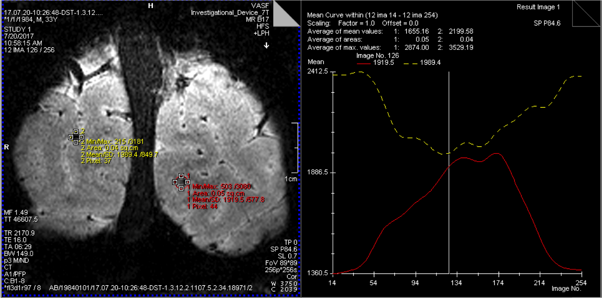Click the ROI 1 Mean/SD 1919.5 annotation
The width and height of the screenshot is (602, 298).
(226, 199)
